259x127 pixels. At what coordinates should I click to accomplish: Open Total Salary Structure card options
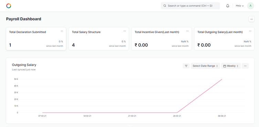tap(125, 31)
